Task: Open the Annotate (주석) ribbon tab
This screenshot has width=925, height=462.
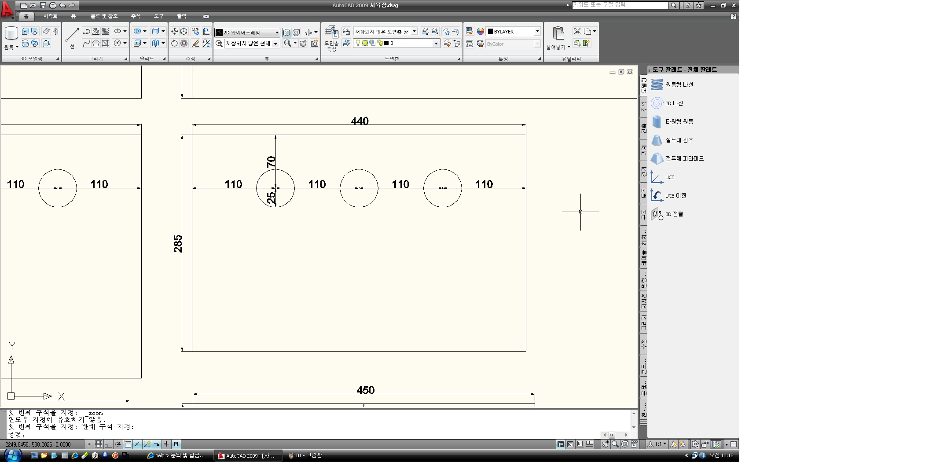Action: tap(136, 16)
